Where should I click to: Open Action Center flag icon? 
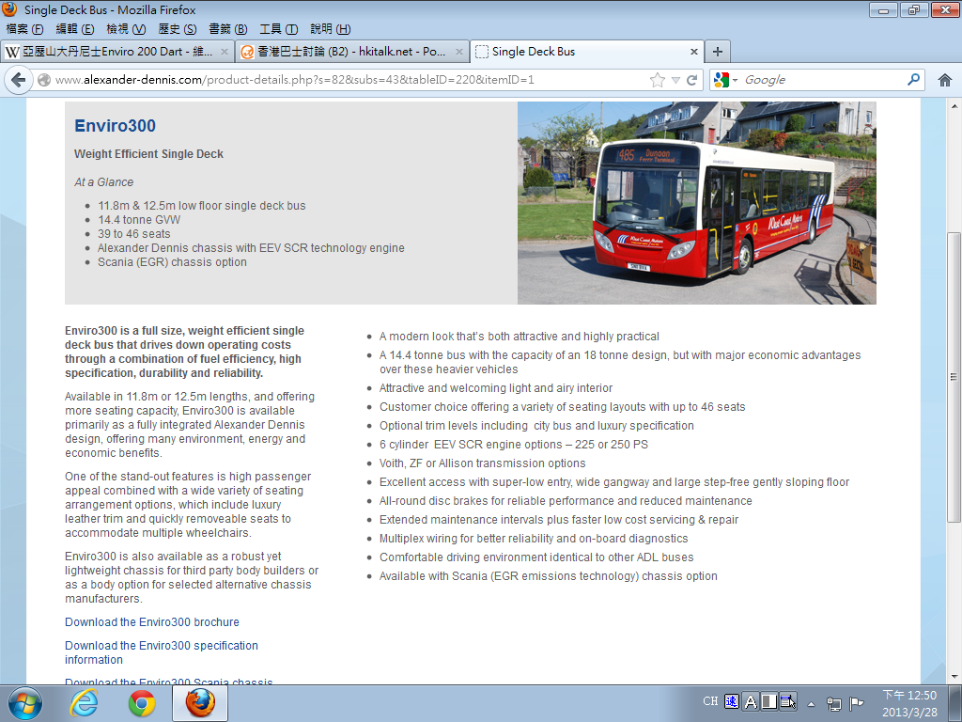[x=856, y=703]
